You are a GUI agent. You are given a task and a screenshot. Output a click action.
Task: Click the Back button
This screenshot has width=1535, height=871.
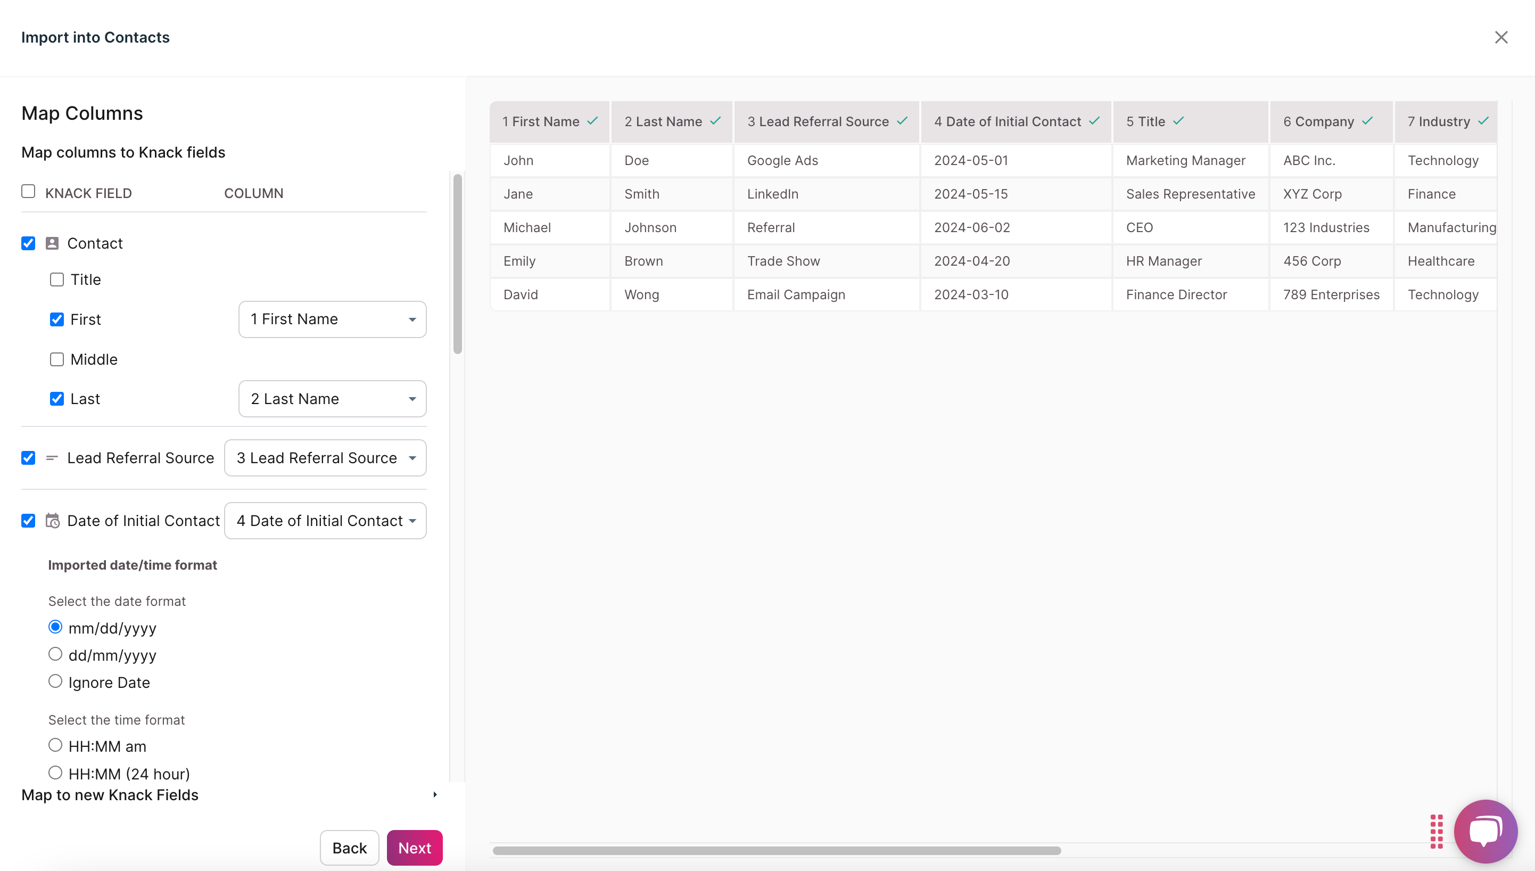click(x=349, y=848)
